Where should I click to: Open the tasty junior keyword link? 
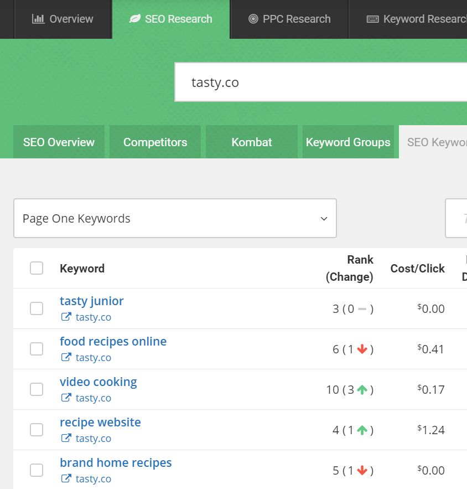92,301
